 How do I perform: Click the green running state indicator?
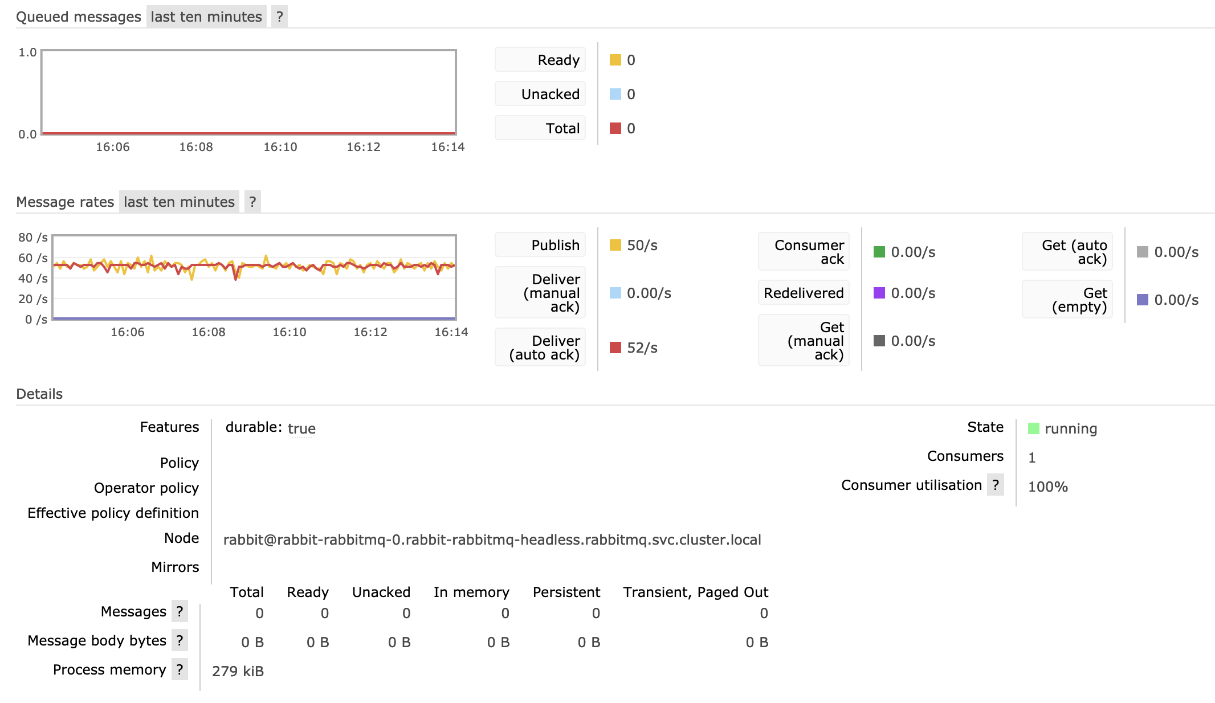coord(1034,428)
